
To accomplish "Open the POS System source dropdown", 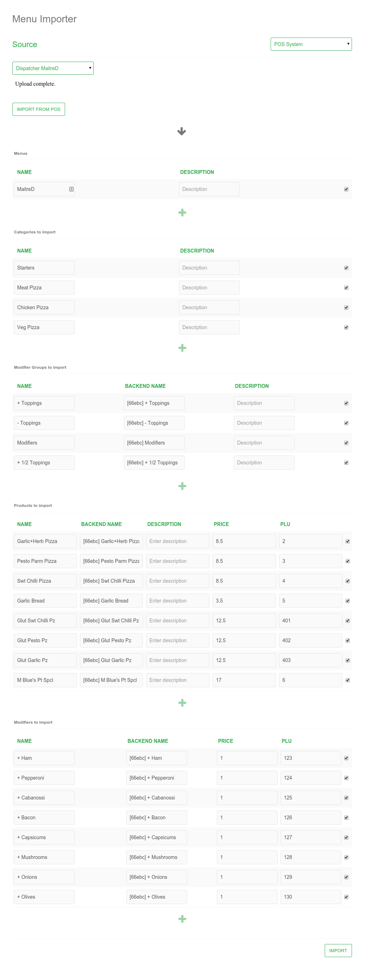I will pos(311,44).
